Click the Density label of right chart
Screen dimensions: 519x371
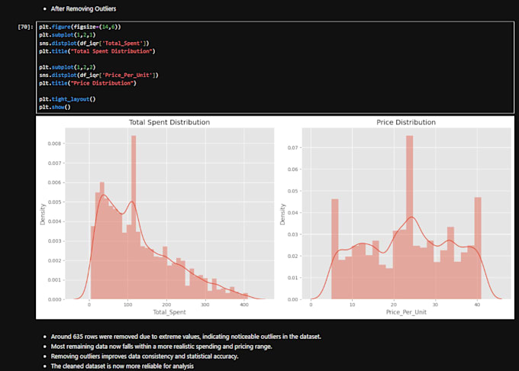click(282, 215)
